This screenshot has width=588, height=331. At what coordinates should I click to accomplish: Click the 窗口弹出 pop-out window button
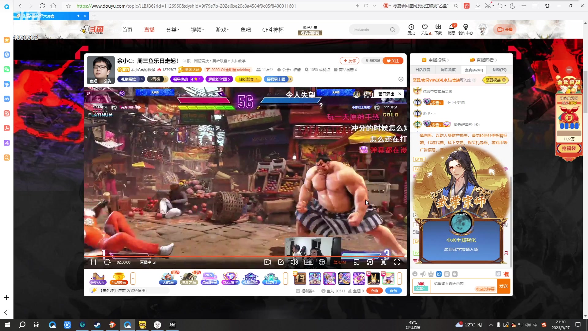[386, 94]
